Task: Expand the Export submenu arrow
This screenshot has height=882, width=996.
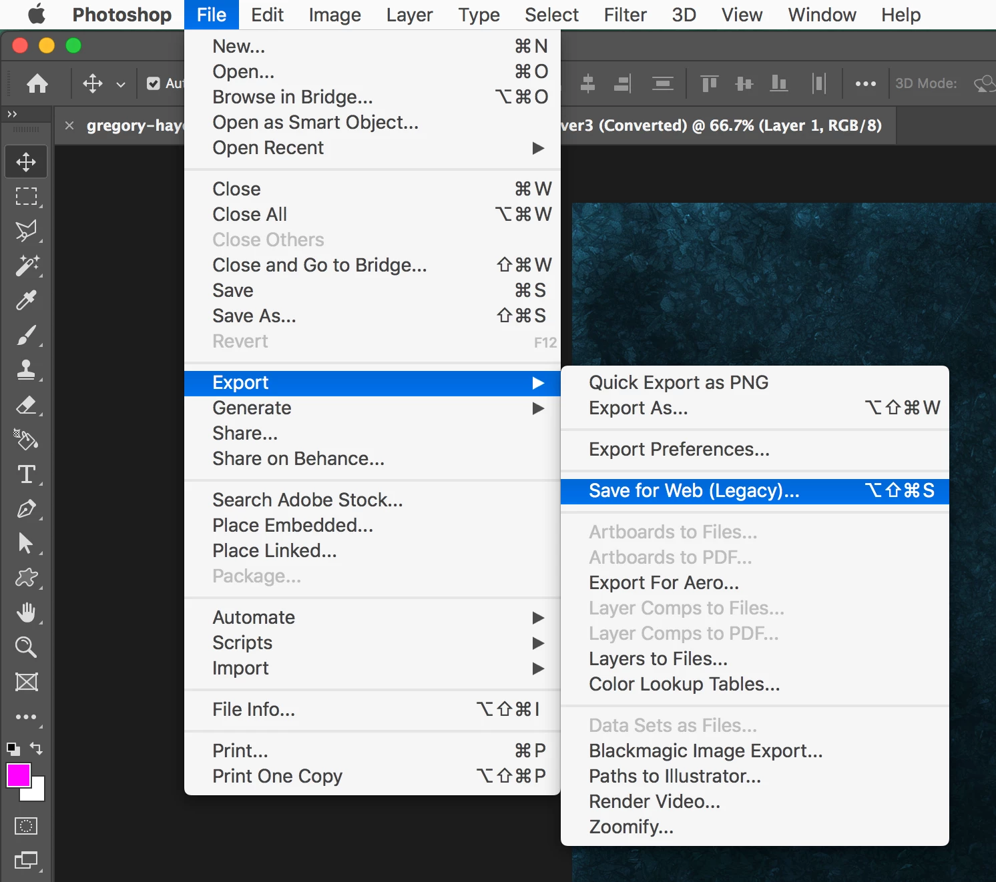Action: tap(538, 383)
